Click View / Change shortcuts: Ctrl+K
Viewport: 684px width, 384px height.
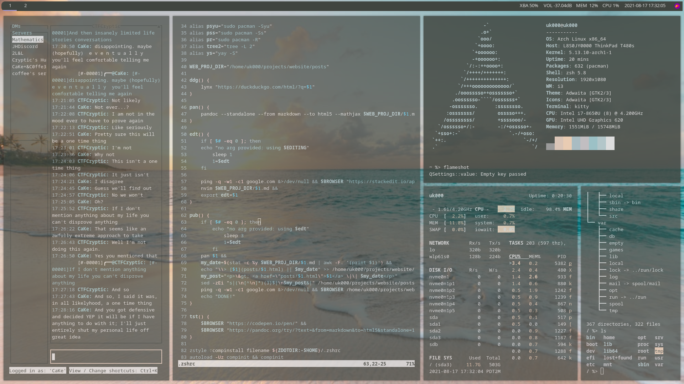click(113, 371)
